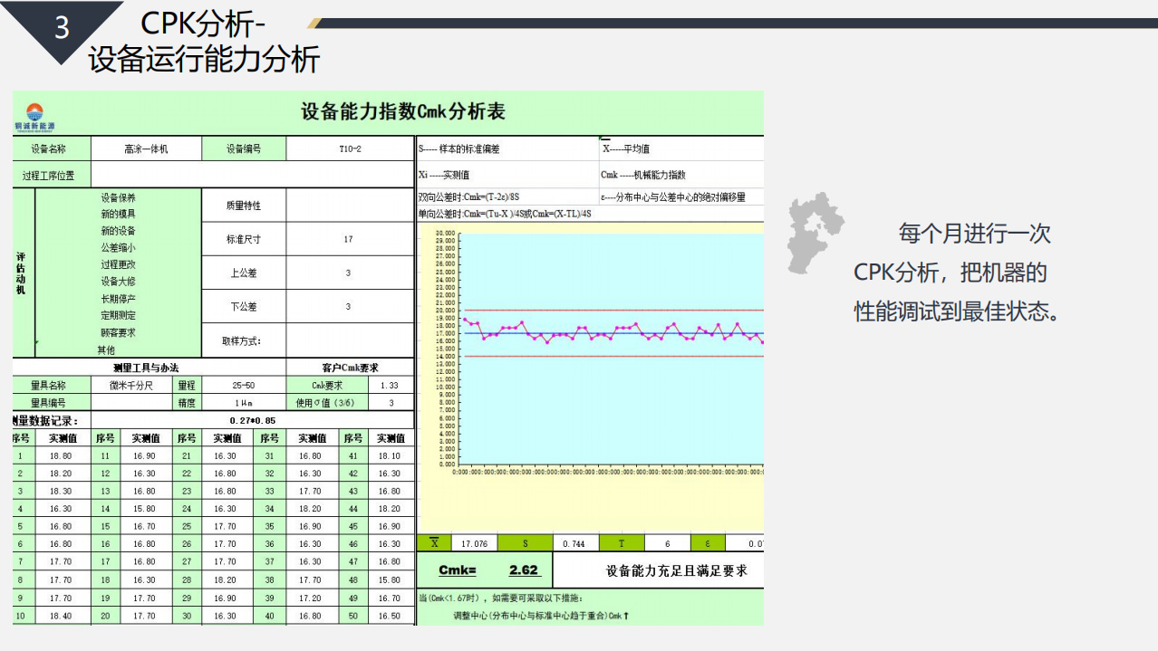The width and height of the screenshot is (1158, 651).
Task: Select the 定期测定 evaluation motive option
Action: [118, 316]
